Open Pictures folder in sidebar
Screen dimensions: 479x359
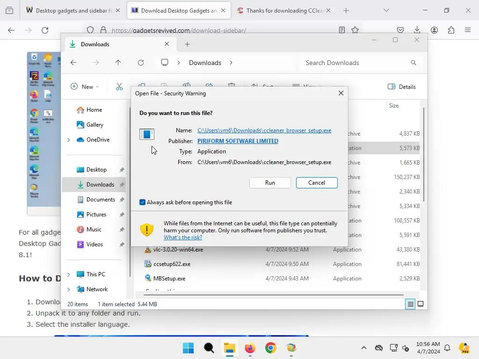point(96,214)
